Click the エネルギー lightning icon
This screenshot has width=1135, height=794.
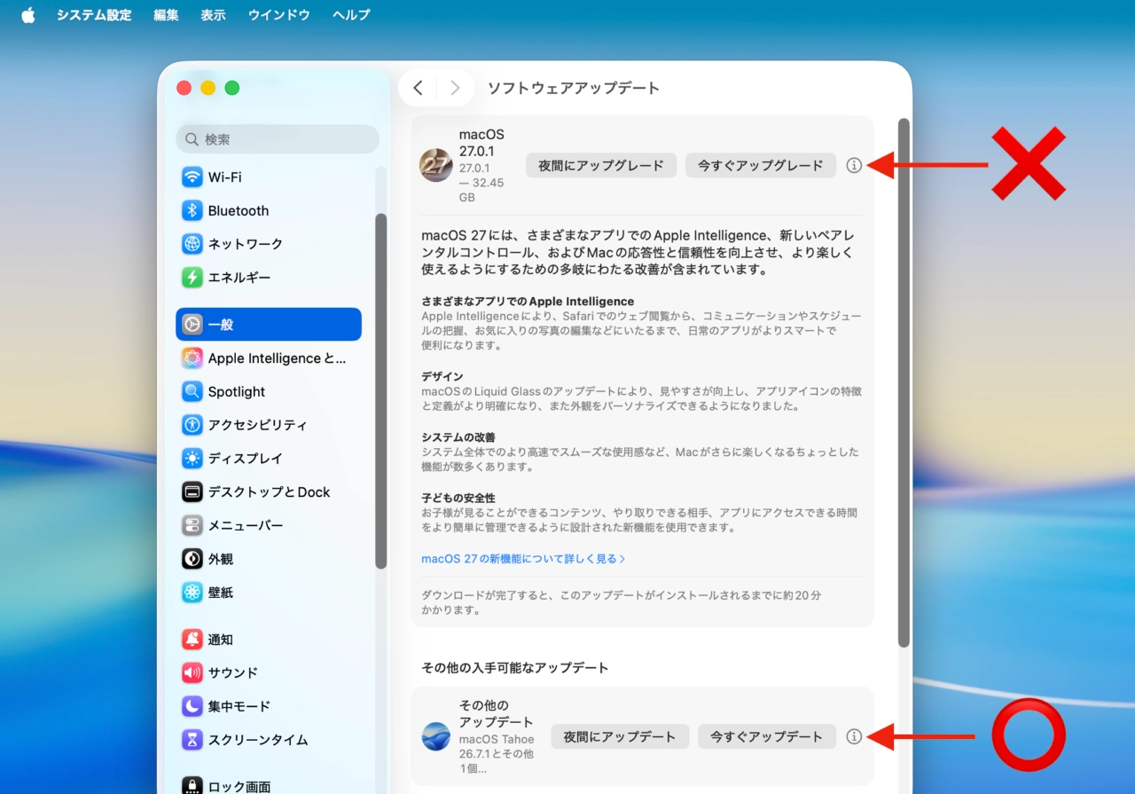[x=192, y=277]
